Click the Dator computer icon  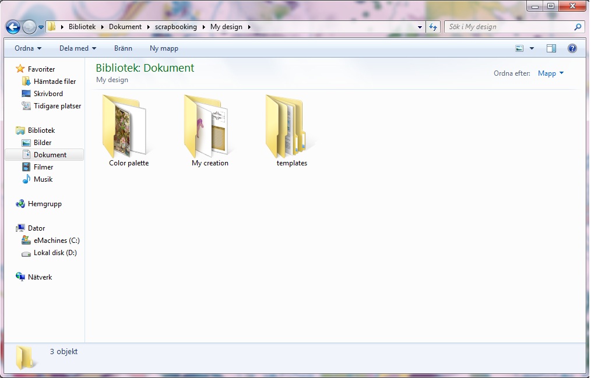point(20,228)
